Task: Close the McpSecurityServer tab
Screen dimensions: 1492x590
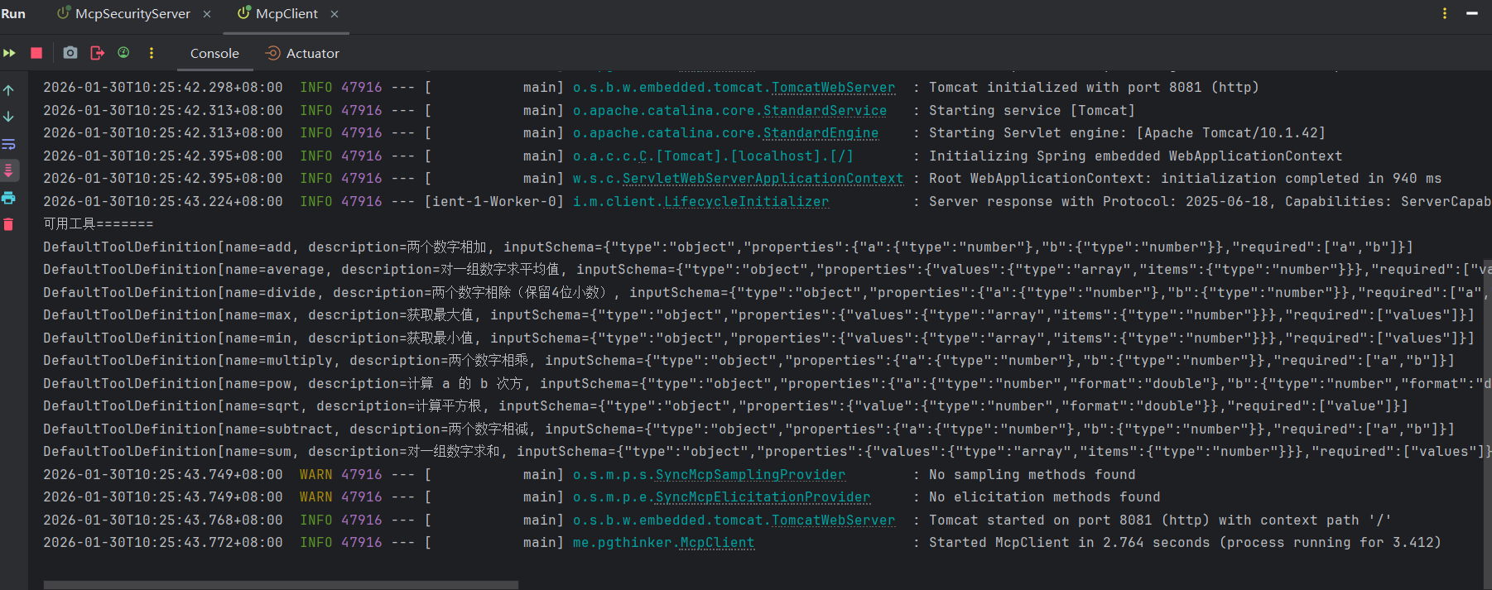Action: pyautogui.click(x=207, y=14)
